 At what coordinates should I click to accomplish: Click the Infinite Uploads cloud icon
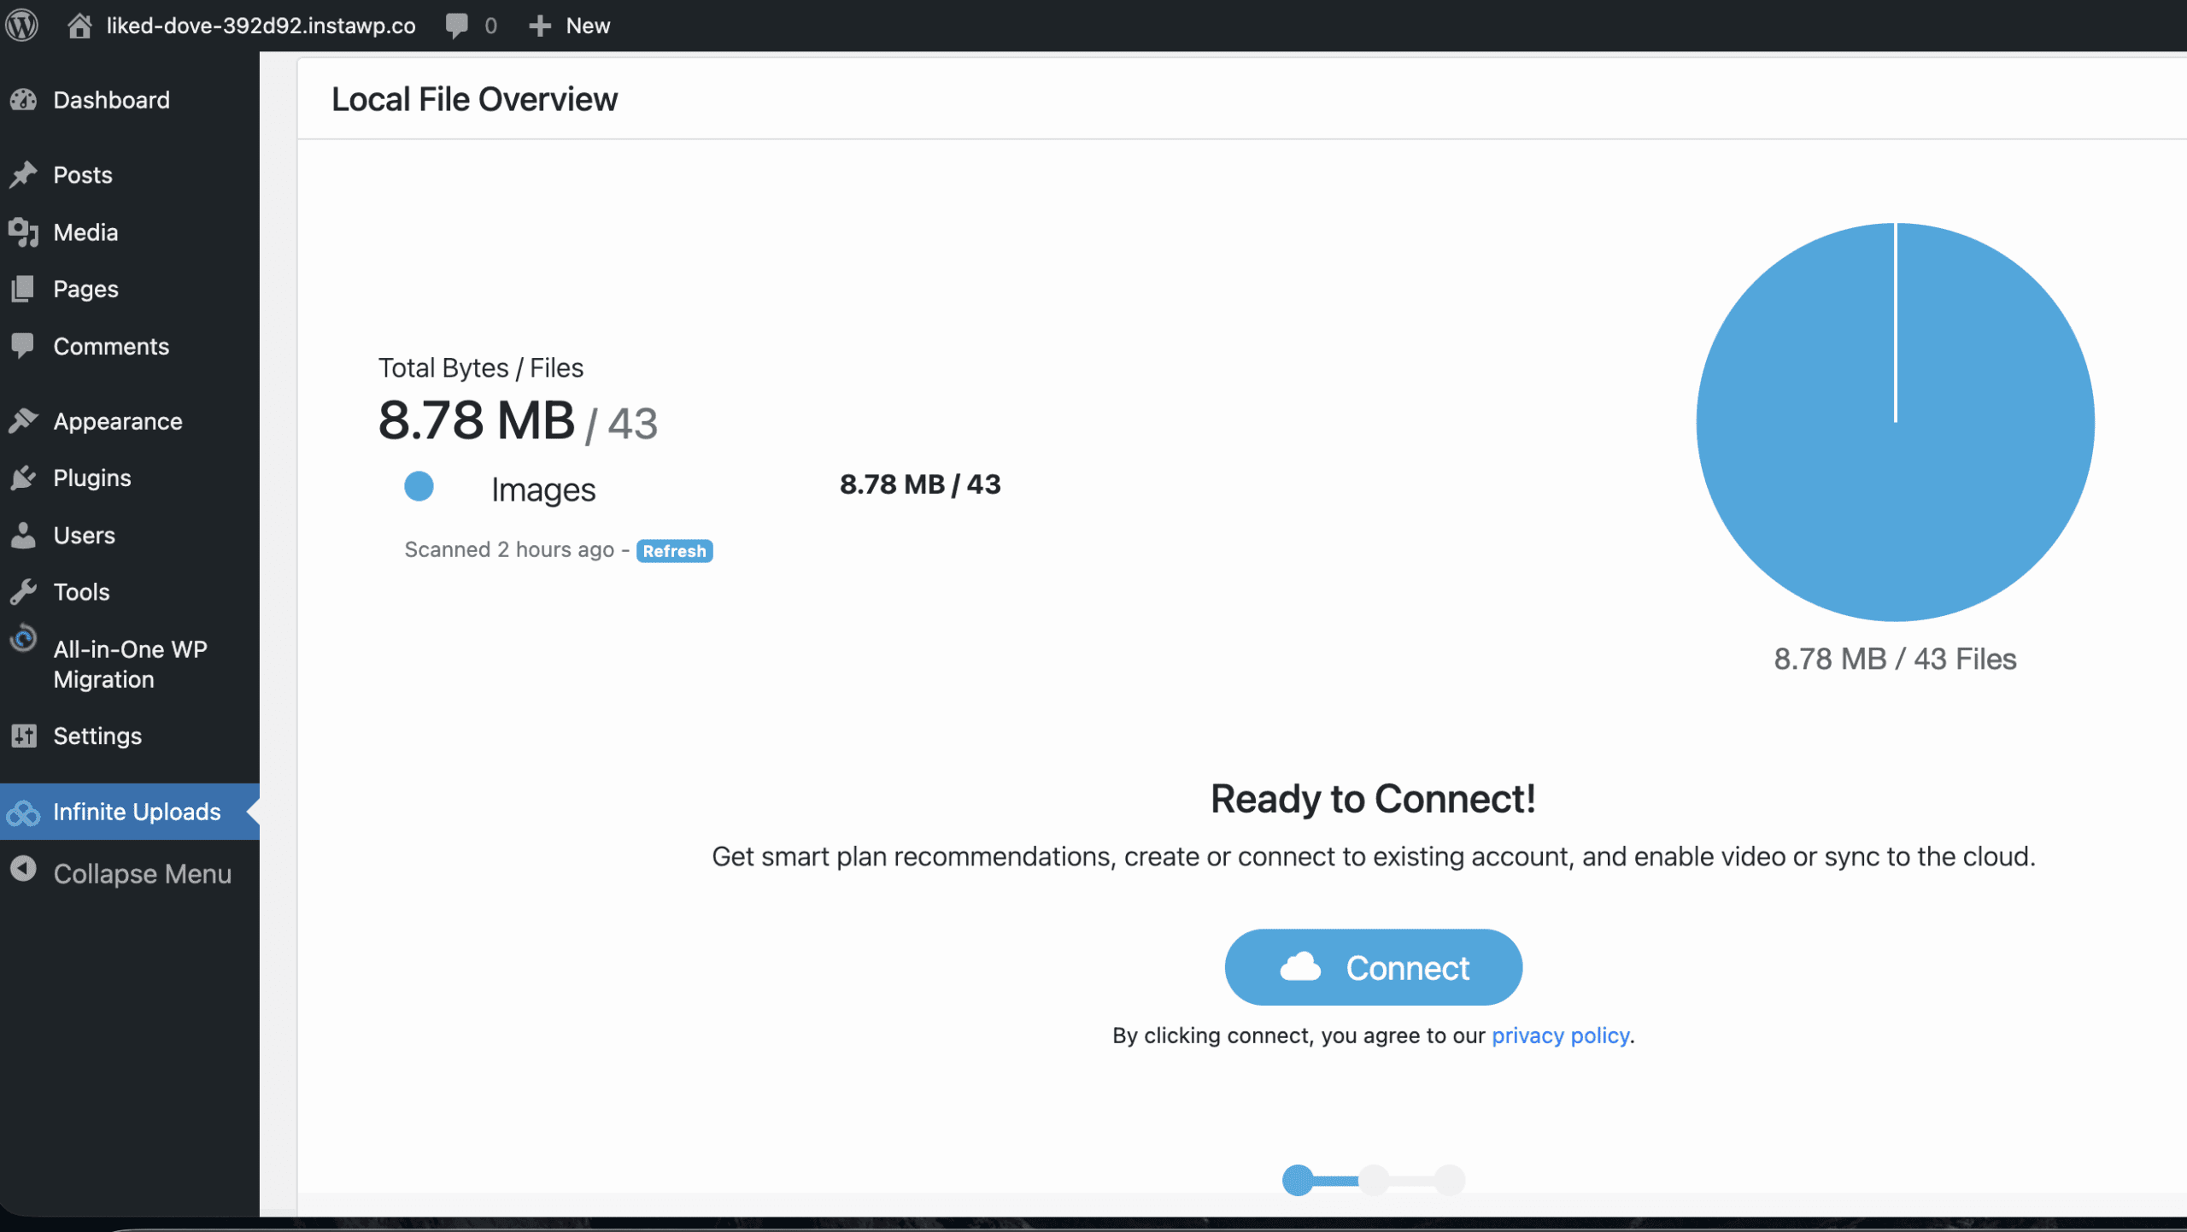tap(24, 812)
